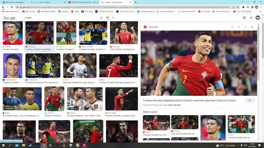This screenshot has height=148, width=264.
Task: Visit page with Git button
Action: point(250,100)
